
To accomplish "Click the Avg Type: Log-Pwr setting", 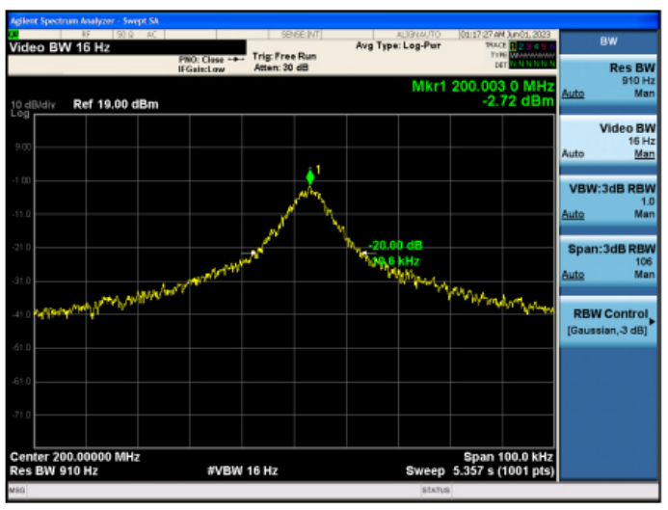I will tap(398, 45).
